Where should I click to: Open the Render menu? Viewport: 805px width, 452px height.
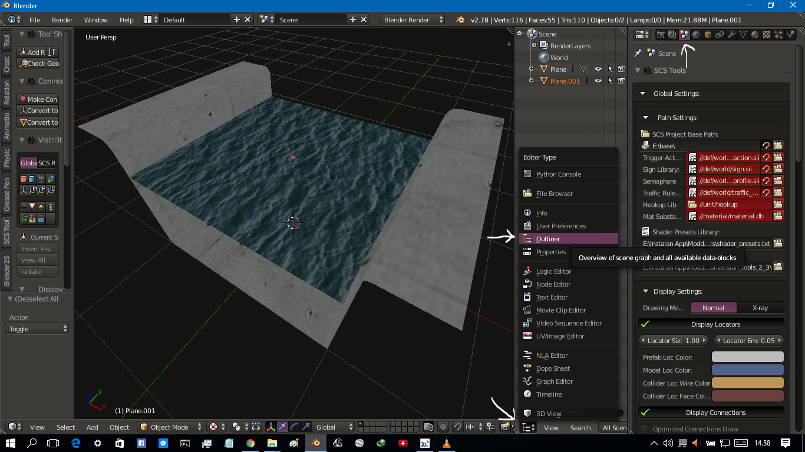(x=62, y=19)
